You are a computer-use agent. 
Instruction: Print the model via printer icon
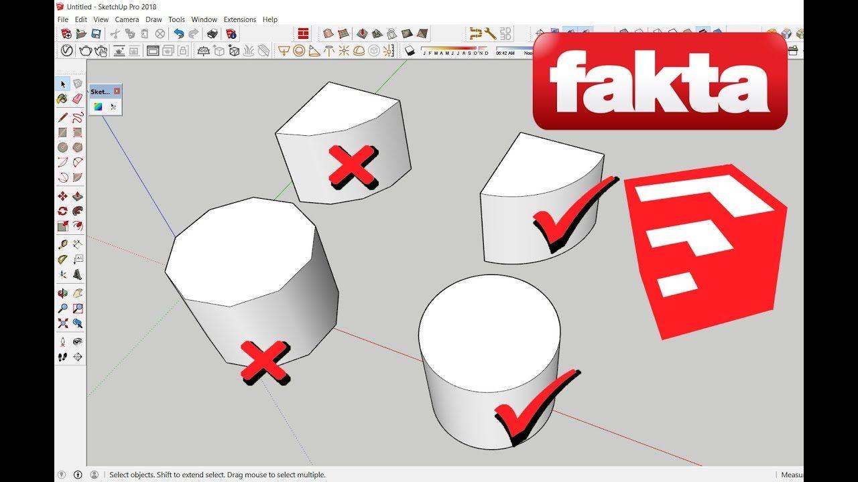point(212,33)
